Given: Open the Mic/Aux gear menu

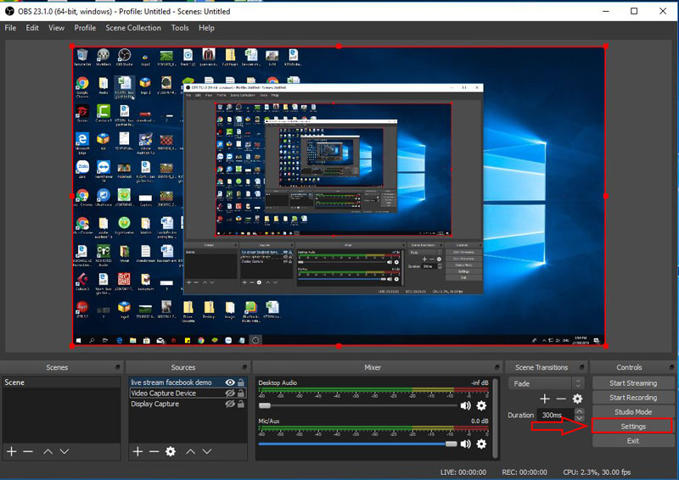Looking at the screenshot, I should pyautogui.click(x=481, y=444).
